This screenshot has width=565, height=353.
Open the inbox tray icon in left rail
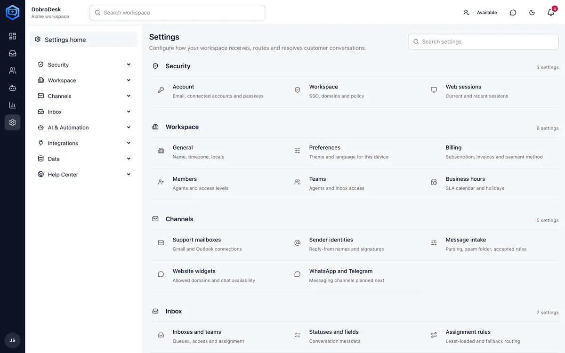pos(12,53)
